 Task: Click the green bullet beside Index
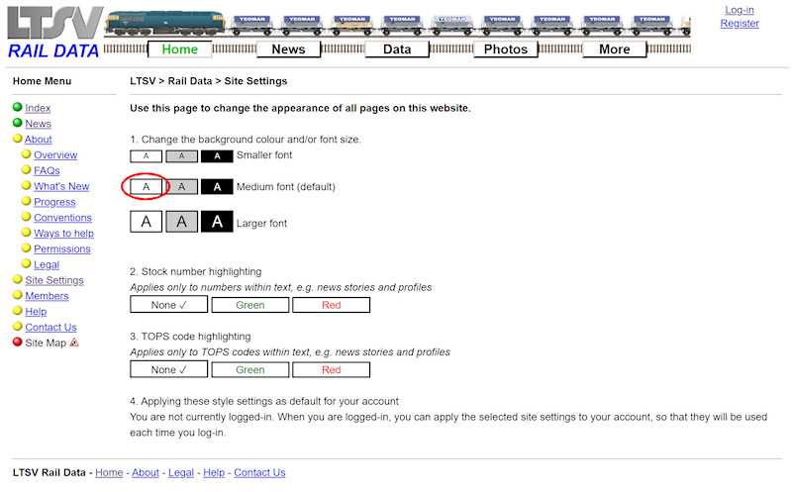(18, 108)
